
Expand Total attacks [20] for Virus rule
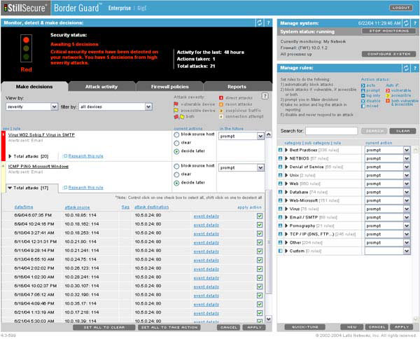[10, 156]
